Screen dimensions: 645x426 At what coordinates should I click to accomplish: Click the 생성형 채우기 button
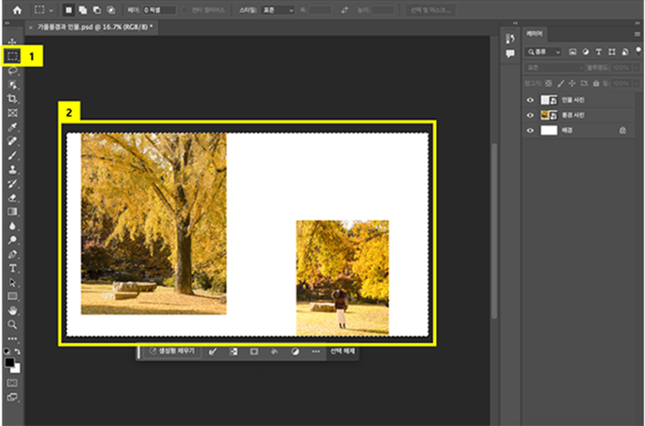pyautogui.click(x=171, y=351)
